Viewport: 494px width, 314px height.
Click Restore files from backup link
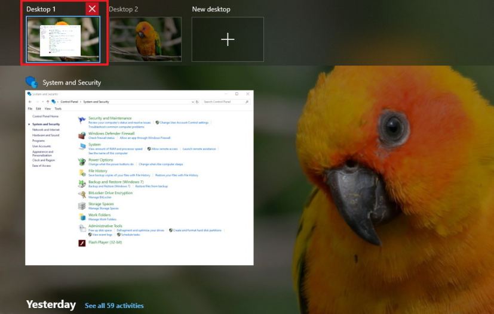[x=152, y=186]
